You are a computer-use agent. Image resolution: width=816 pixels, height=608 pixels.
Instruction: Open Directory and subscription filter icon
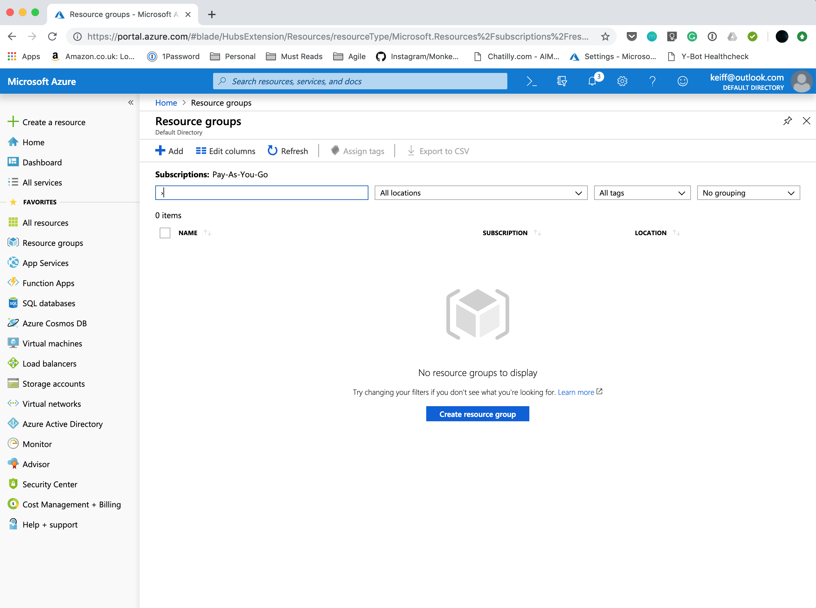pyautogui.click(x=562, y=81)
